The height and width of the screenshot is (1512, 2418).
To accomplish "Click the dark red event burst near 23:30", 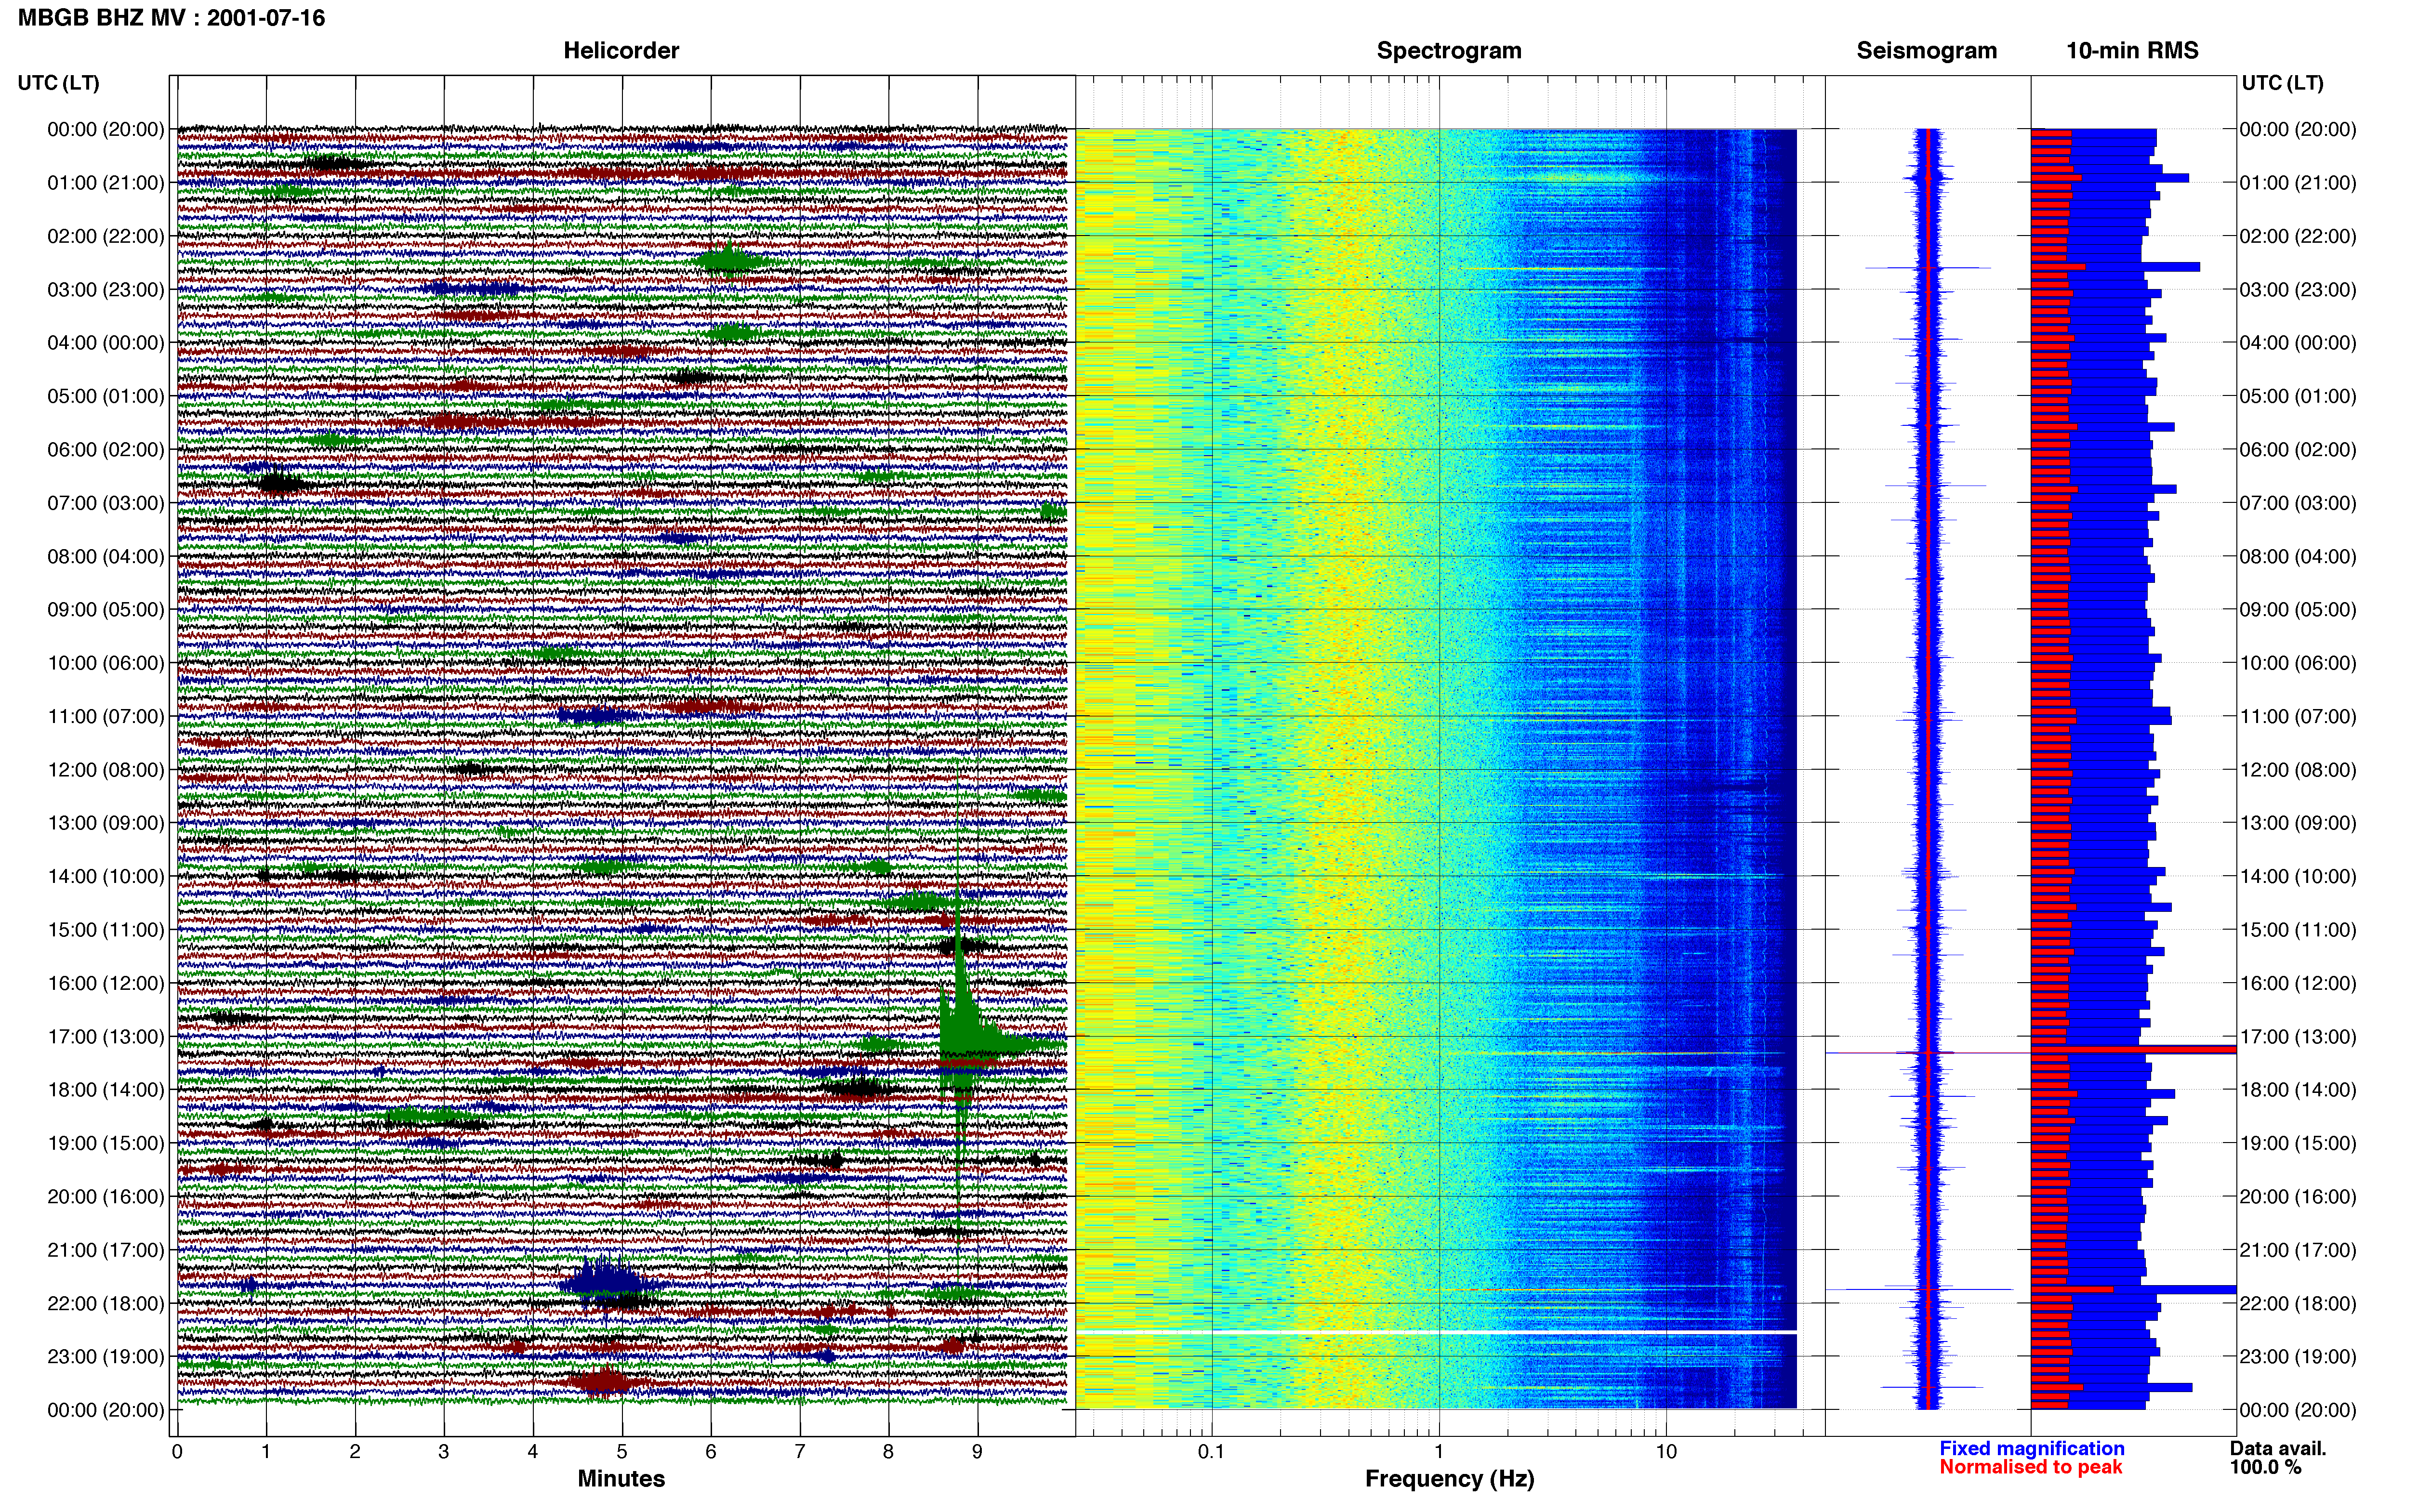I will 605,1382.
